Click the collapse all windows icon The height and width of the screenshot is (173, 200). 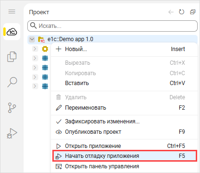coord(192,12)
